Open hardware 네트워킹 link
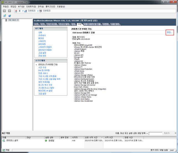Screen dimensions: 178x153 click(x=42, y=44)
